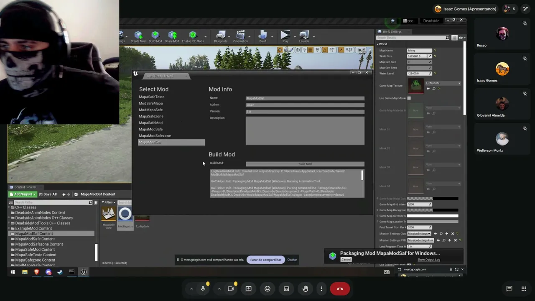This screenshot has height=301, width=535.
Task: End the Google Meet call
Action: (340, 288)
